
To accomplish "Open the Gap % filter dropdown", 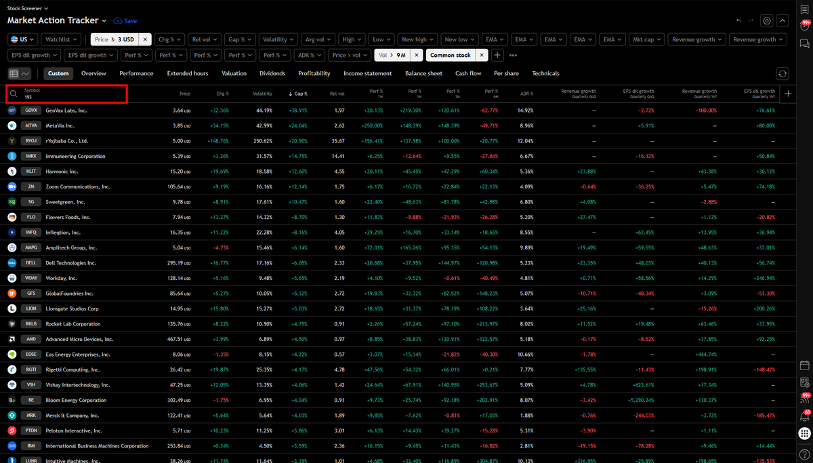I will click(240, 39).
